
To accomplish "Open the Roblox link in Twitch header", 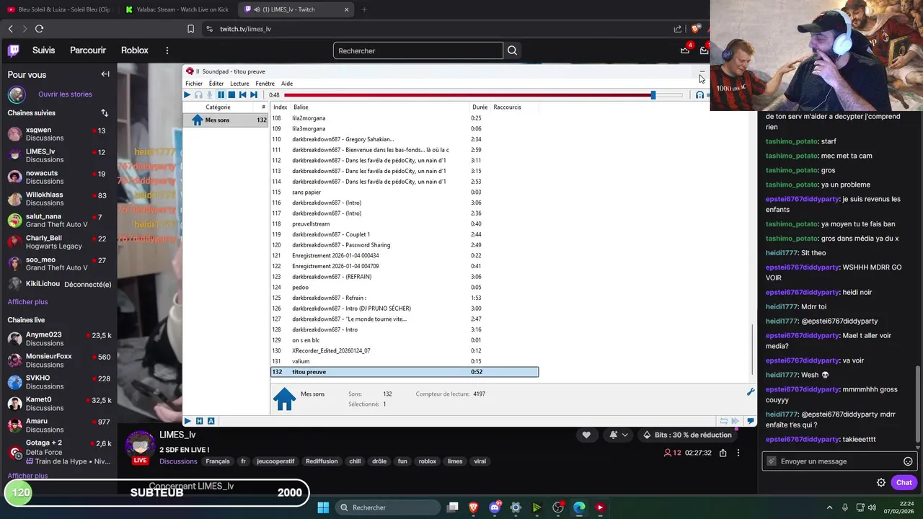I will [135, 50].
